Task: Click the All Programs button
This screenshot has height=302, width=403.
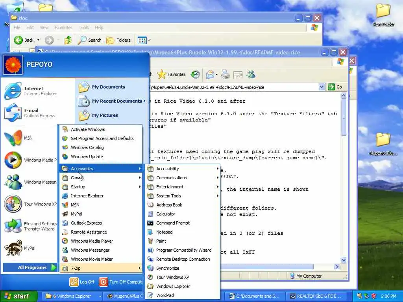Action: (x=30, y=267)
